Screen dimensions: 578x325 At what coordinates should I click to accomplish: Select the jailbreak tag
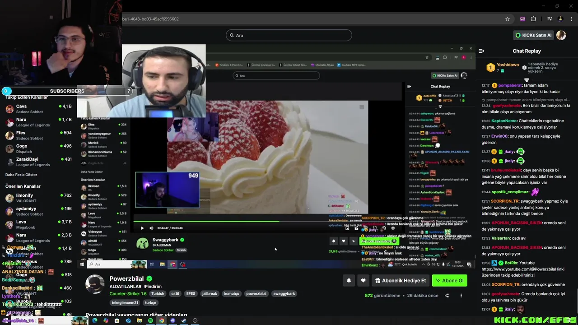pyautogui.click(x=210, y=294)
